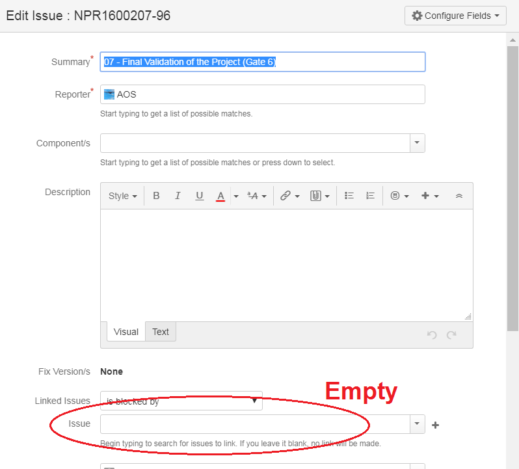Open the Configure Fields menu
Screen dimensions: 519x469
click(x=455, y=16)
